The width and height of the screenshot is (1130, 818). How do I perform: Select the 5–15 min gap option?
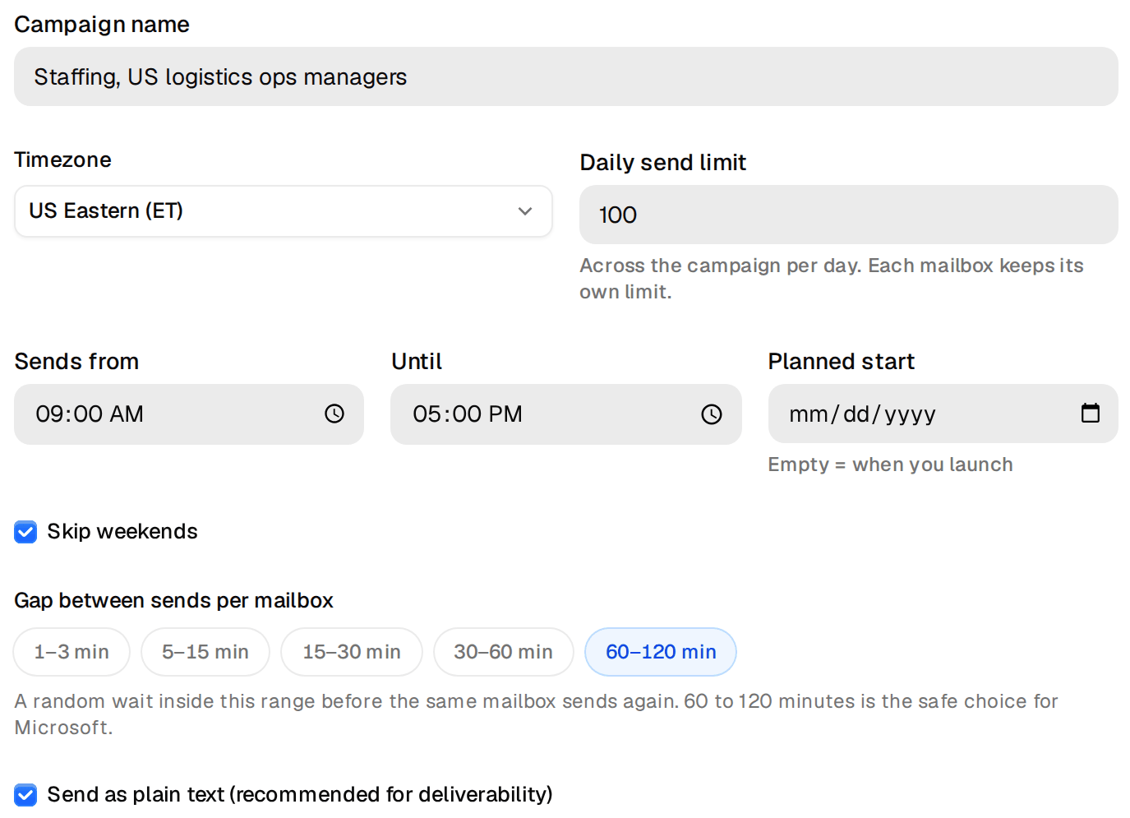[205, 652]
